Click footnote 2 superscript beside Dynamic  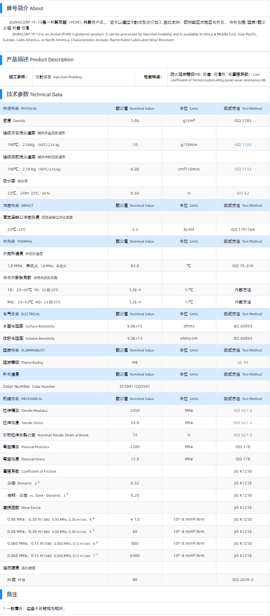[x=38, y=482]
